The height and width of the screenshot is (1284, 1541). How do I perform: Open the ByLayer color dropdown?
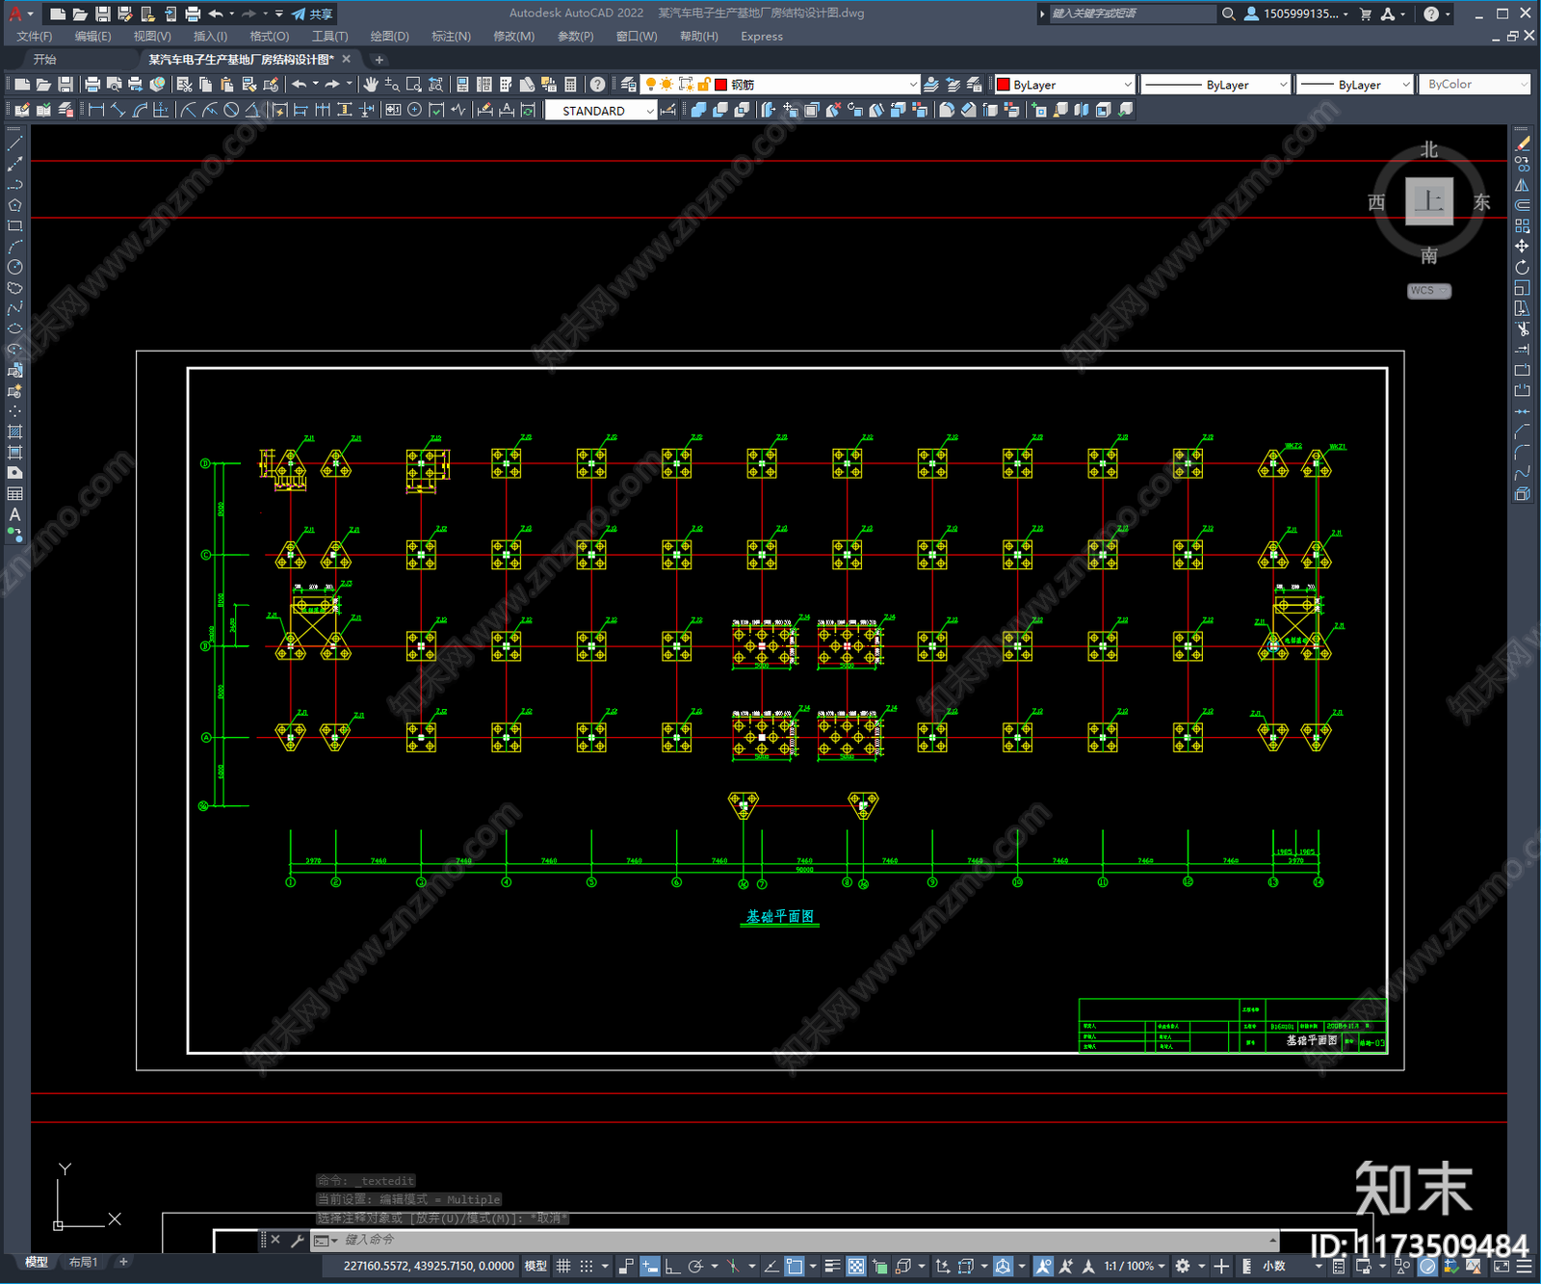(1065, 85)
